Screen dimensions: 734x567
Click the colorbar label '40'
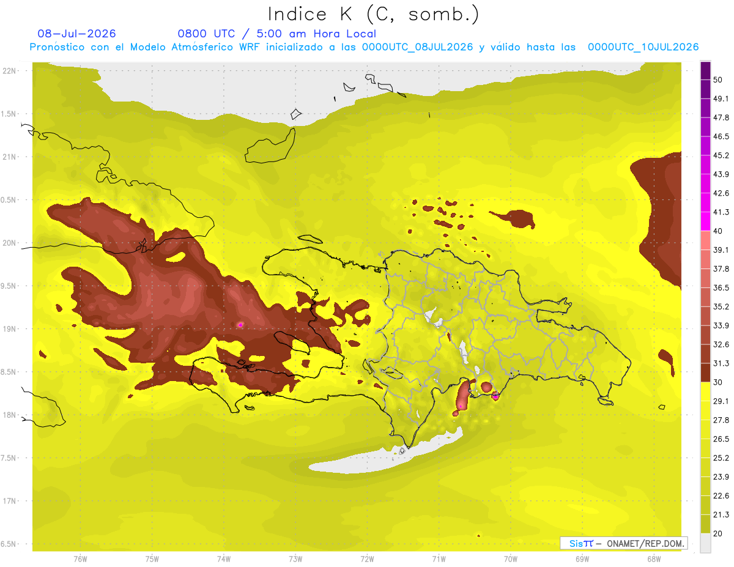click(719, 231)
